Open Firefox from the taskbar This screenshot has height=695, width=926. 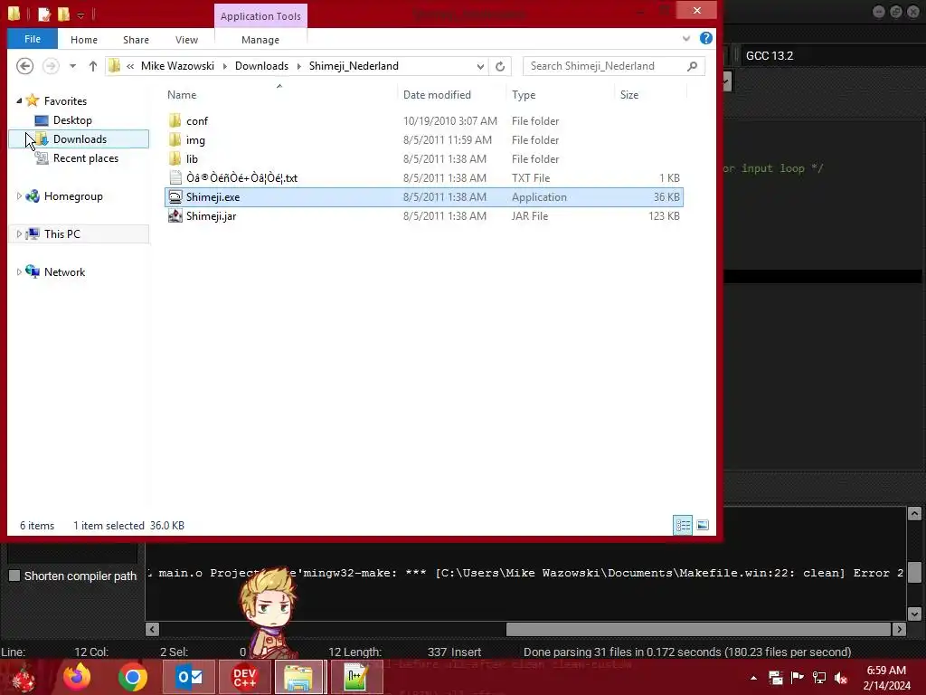[77, 677]
